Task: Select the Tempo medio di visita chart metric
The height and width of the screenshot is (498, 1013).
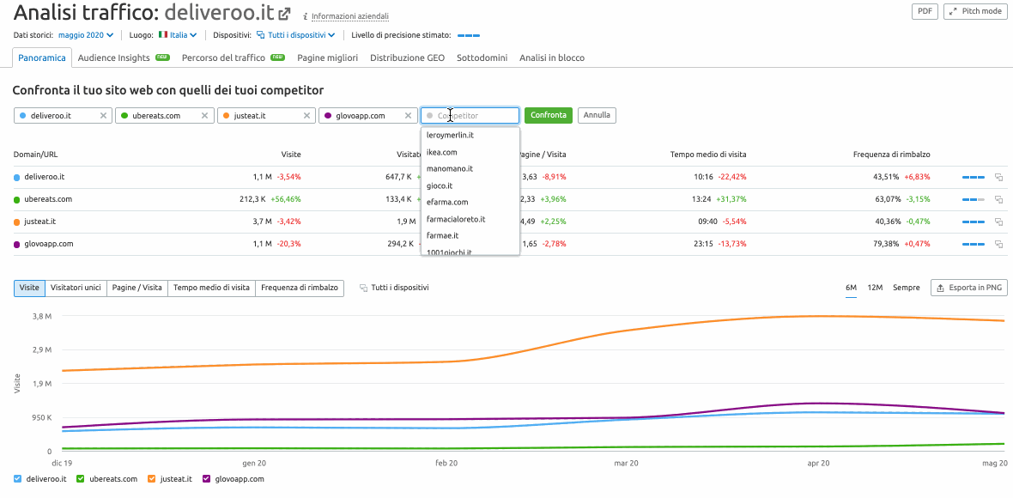Action: (212, 288)
